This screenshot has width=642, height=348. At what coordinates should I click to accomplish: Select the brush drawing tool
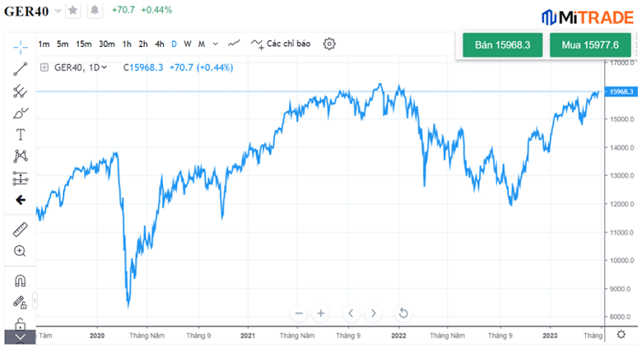pyautogui.click(x=21, y=113)
